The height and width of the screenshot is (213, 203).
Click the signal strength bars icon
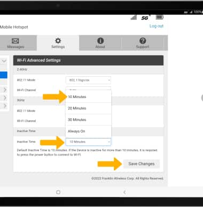click(134, 18)
